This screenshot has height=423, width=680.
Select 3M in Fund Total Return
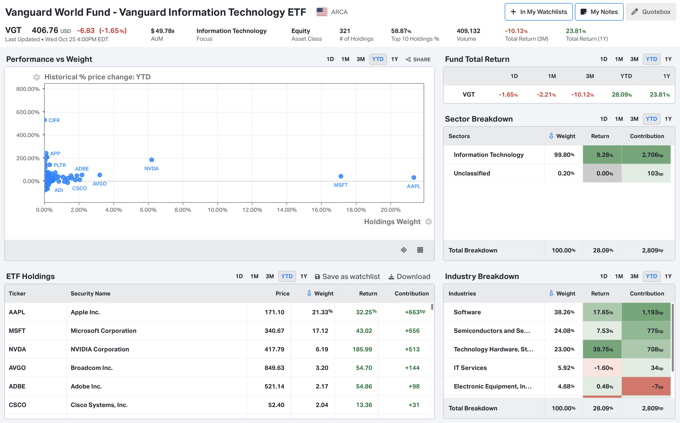point(634,59)
